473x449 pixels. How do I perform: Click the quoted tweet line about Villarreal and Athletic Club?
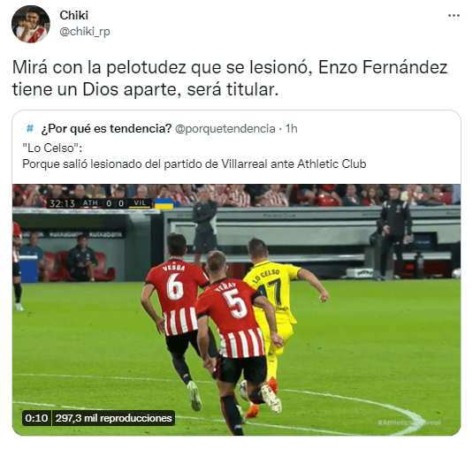pos(194,164)
